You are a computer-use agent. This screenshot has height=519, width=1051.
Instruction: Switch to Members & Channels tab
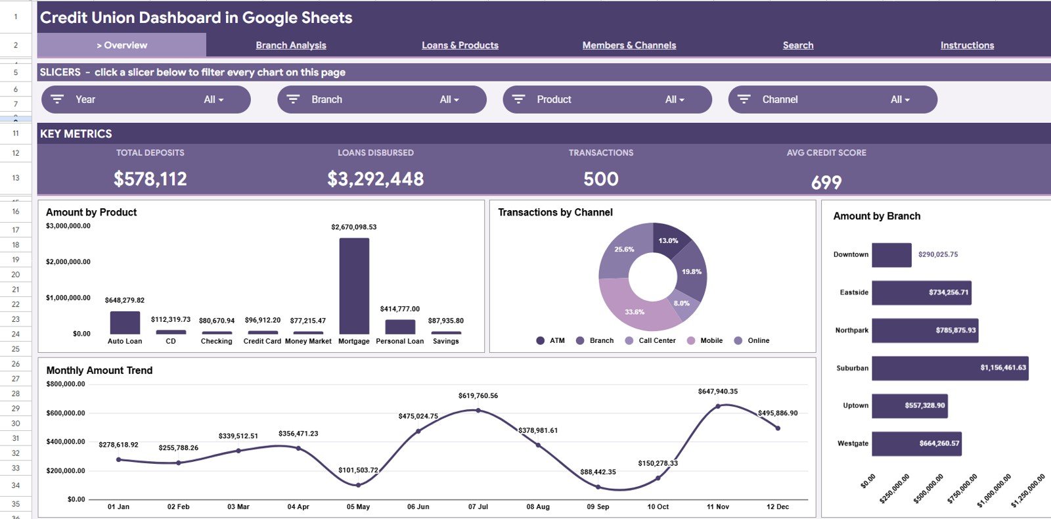point(629,45)
